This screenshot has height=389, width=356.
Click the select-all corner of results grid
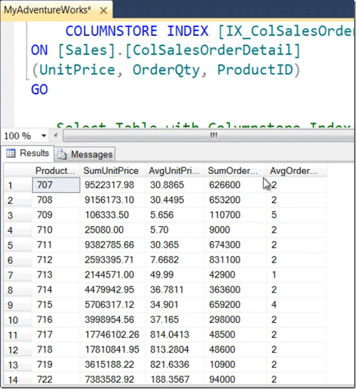click(18, 170)
